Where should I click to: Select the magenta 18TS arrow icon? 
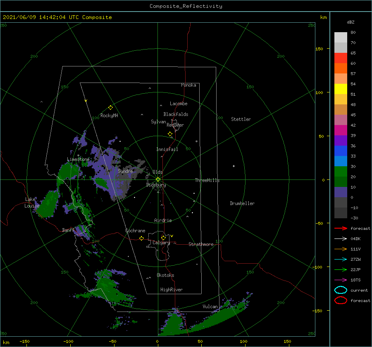point(341,280)
